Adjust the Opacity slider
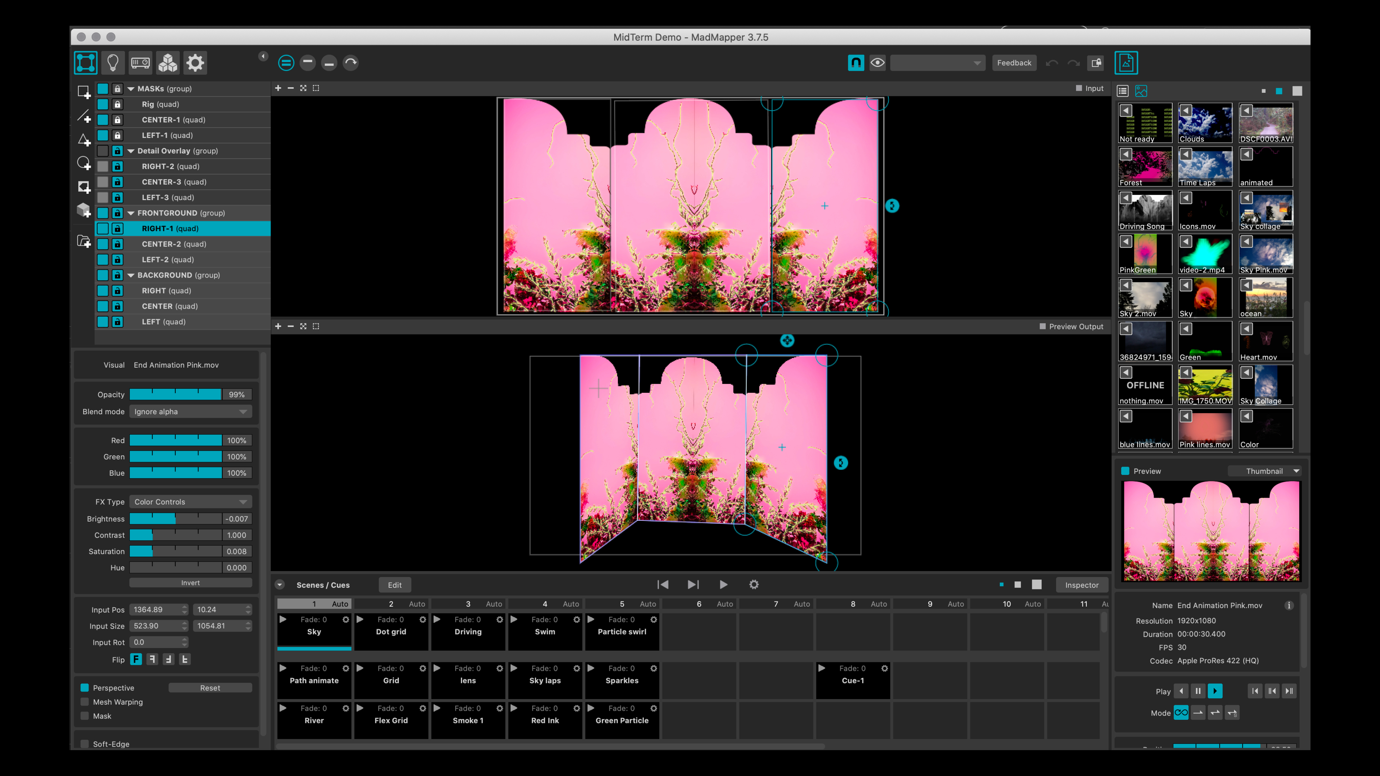This screenshot has height=776, width=1380. coord(176,395)
